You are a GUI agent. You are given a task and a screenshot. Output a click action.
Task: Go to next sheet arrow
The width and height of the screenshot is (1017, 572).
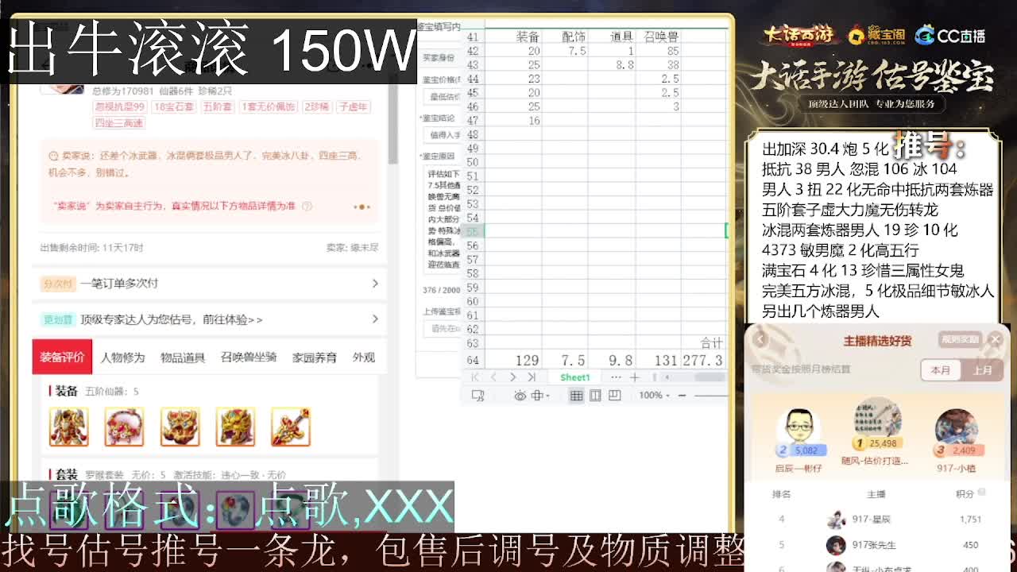click(x=512, y=377)
